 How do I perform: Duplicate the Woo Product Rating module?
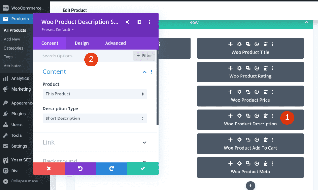click(248, 68)
